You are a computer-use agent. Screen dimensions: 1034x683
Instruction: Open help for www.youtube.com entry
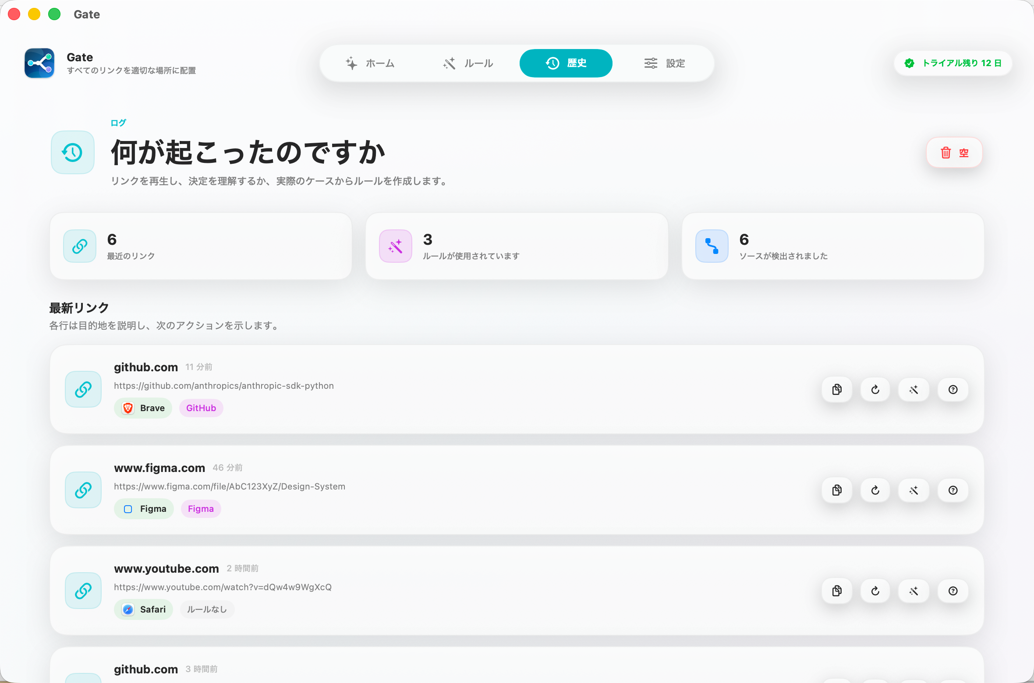[x=953, y=591]
